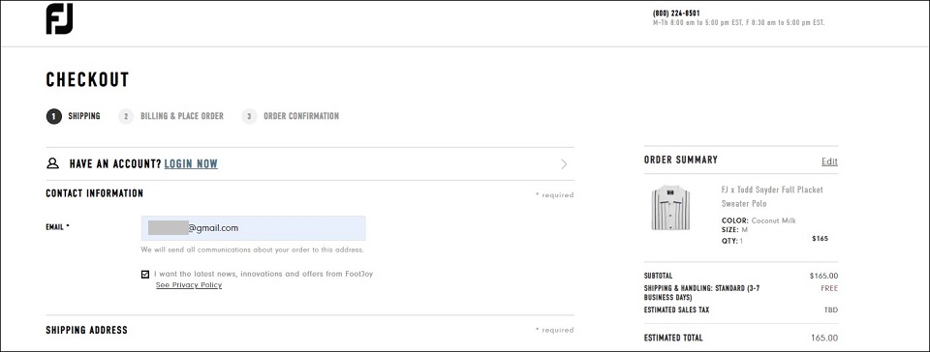Image resolution: width=930 pixels, height=352 pixels.
Task: Click the ESTIMATED TOTAL 165.00 value
Action: (824, 337)
